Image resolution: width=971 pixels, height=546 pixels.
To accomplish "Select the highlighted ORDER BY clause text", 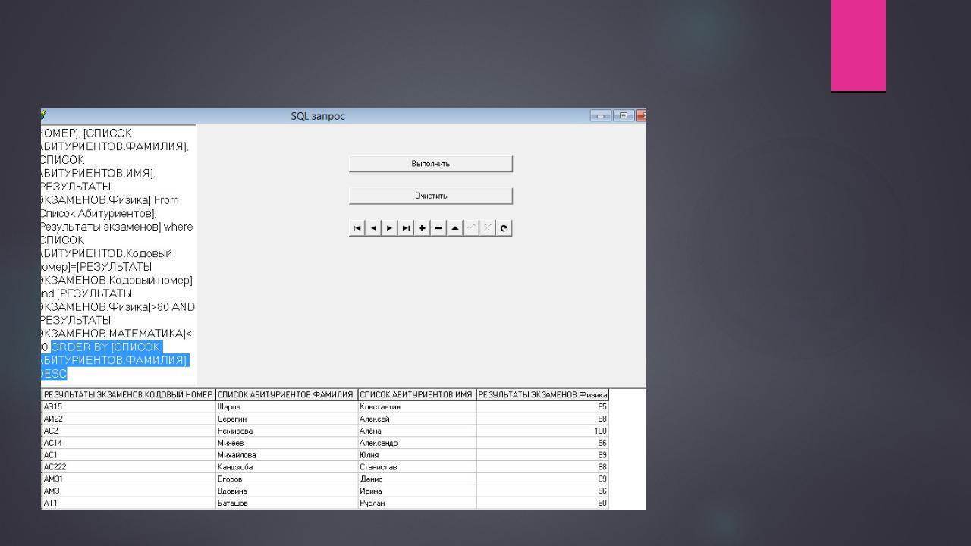I will click(114, 360).
